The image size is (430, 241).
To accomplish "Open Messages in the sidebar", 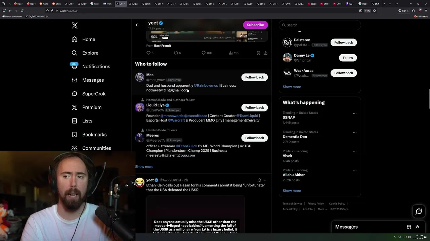I will 88,80.
